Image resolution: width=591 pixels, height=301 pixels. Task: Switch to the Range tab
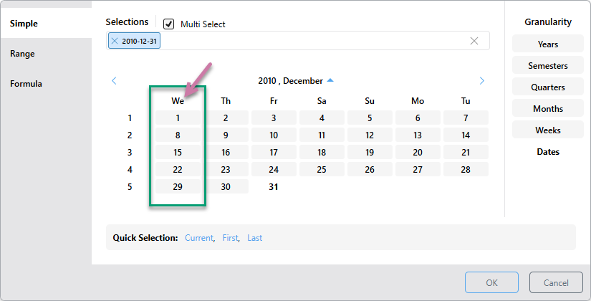(x=22, y=54)
